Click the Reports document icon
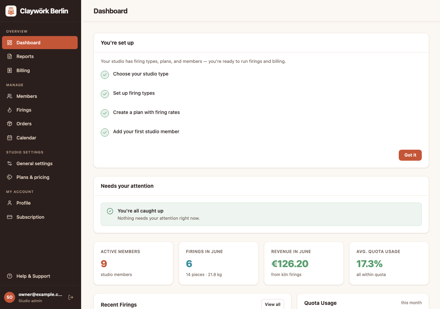The width and height of the screenshot is (440, 309). (10, 56)
